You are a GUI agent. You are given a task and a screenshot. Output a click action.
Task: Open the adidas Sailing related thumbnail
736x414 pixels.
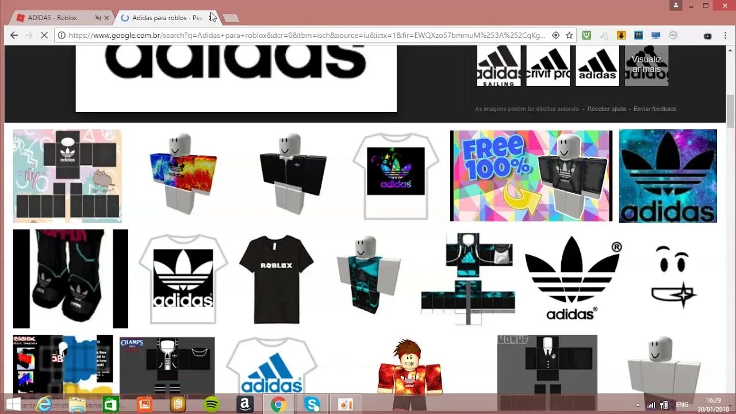pos(499,66)
